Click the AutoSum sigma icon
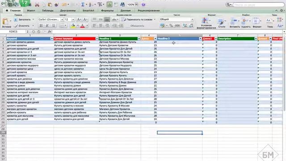 [x=83, y=5]
